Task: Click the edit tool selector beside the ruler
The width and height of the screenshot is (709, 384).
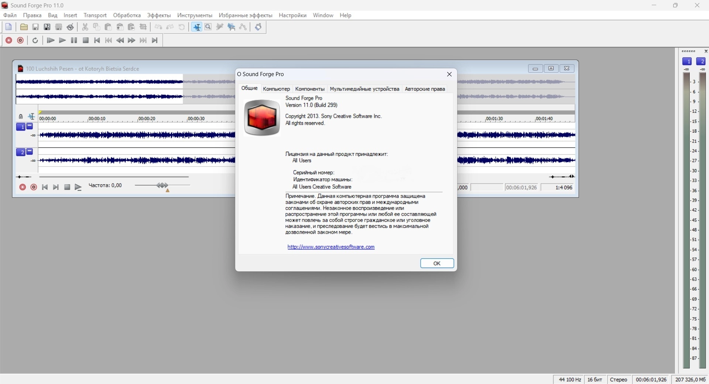Action: 31,117
